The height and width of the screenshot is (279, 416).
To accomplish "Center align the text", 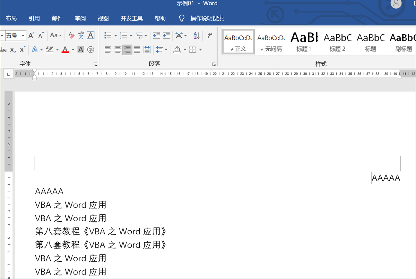I will [x=118, y=50].
